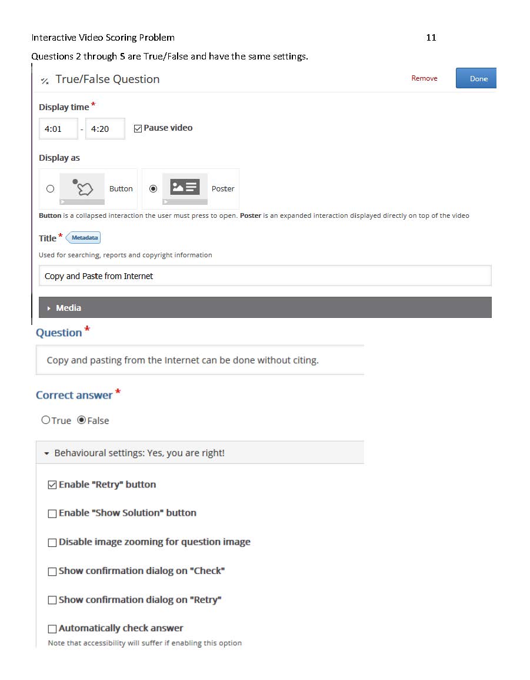Viewport: 530px width, 680px height.
Task: Click the True/False question type icon
Action: [45, 81]
